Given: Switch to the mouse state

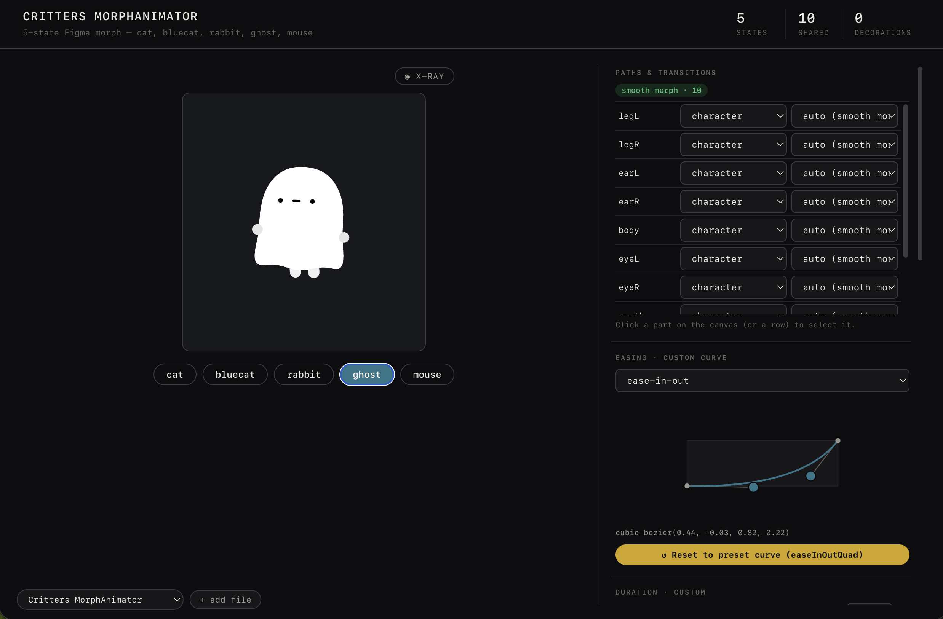Looking at the screenshot, I should tap(427, 374).
